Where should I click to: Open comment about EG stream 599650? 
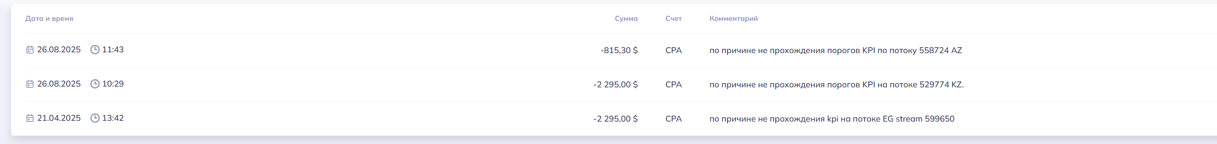click(x=832, y=118)
